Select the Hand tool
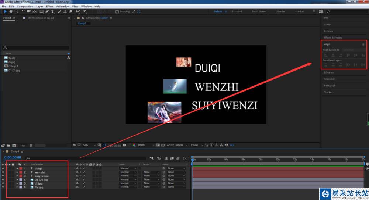369x200 pixels. 11,11
